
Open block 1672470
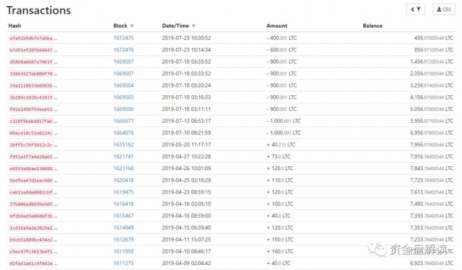[x=124, y=50]
